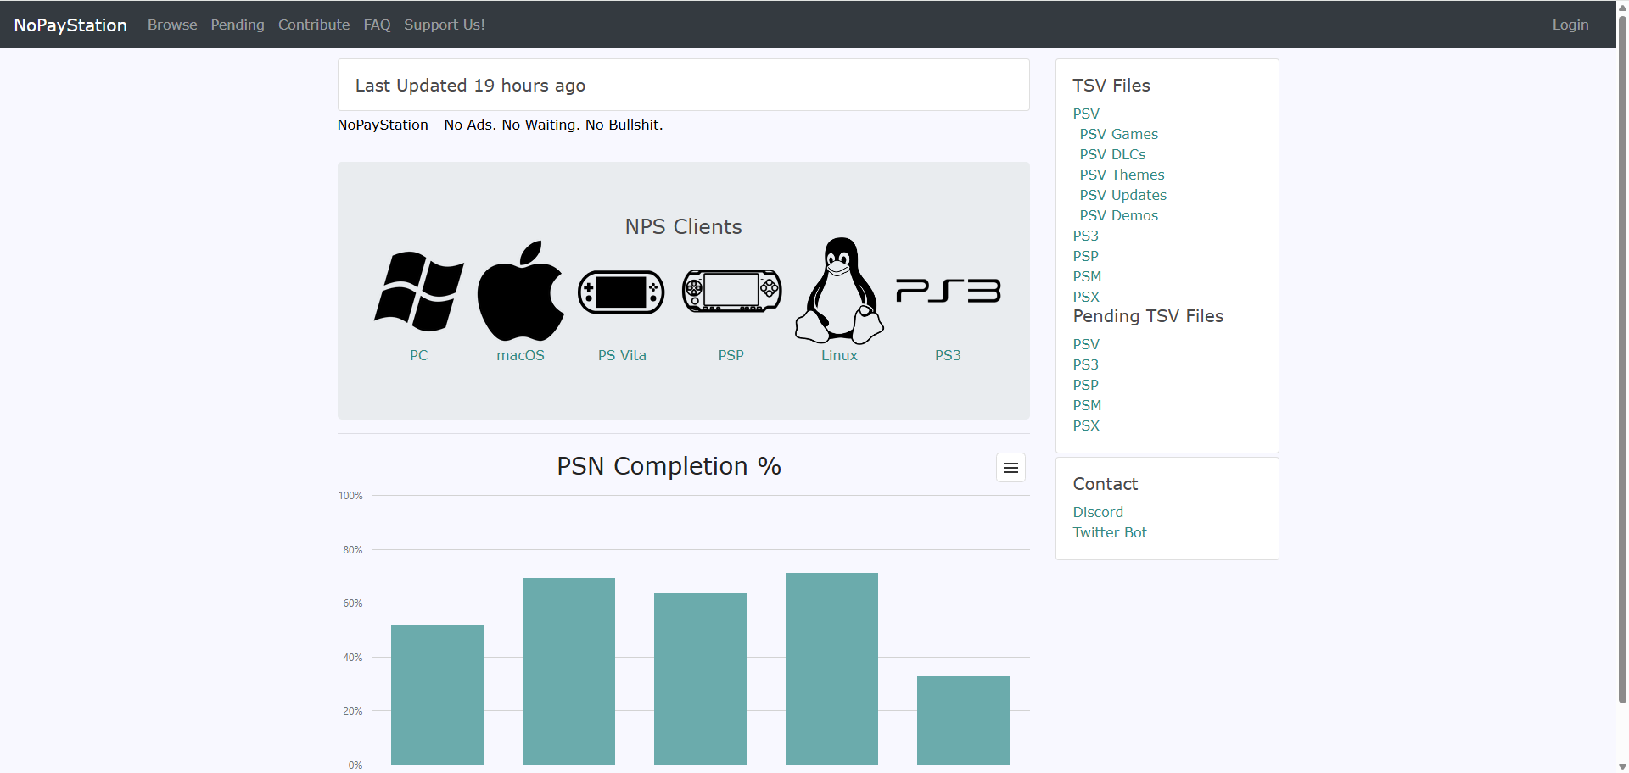Open PSM link under Pending TSV Files
Image resolution: width=1629 pixels, height=773 pixels.
[1088, 405]
